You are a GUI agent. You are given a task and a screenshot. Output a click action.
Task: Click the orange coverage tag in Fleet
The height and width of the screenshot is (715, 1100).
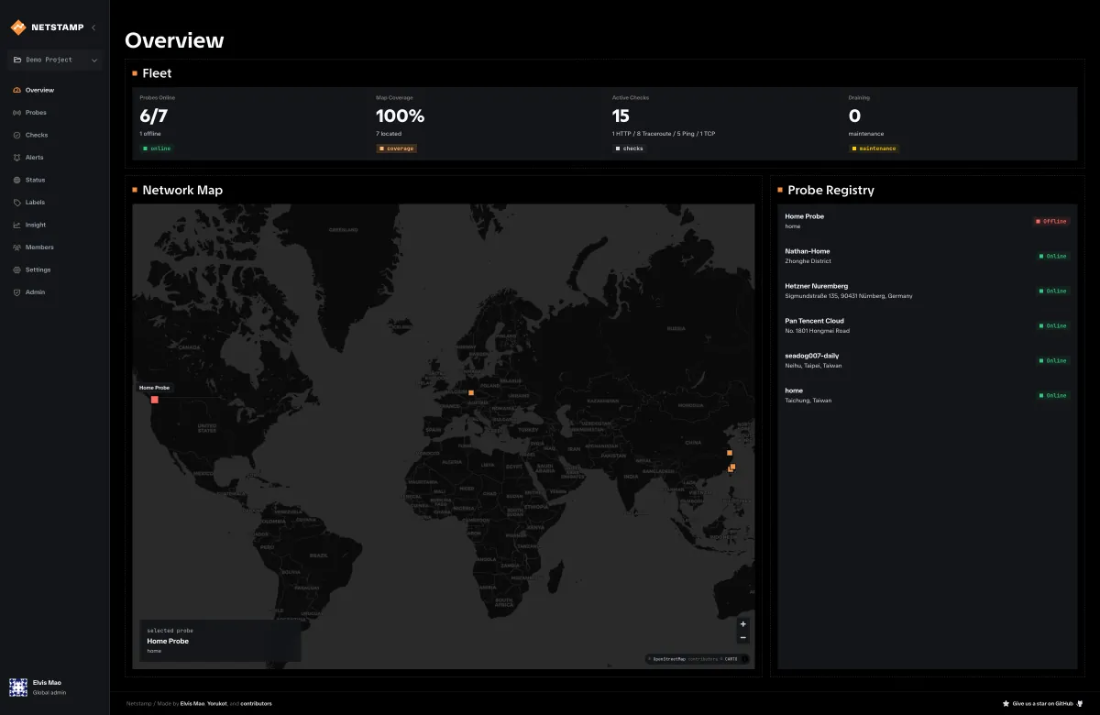396,148
